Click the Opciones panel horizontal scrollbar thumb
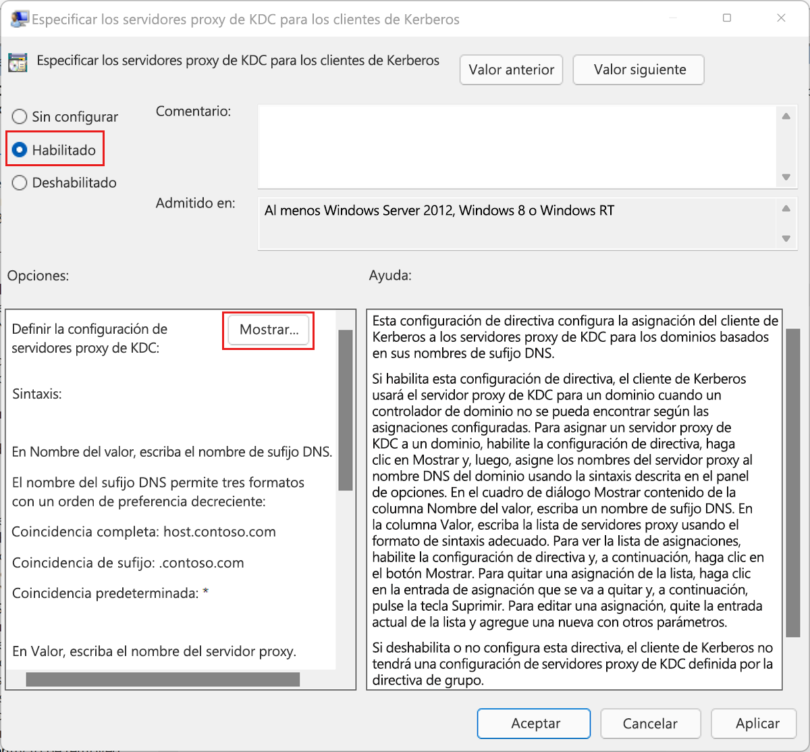This screenshot has height=752, width=810. point(163,679)
